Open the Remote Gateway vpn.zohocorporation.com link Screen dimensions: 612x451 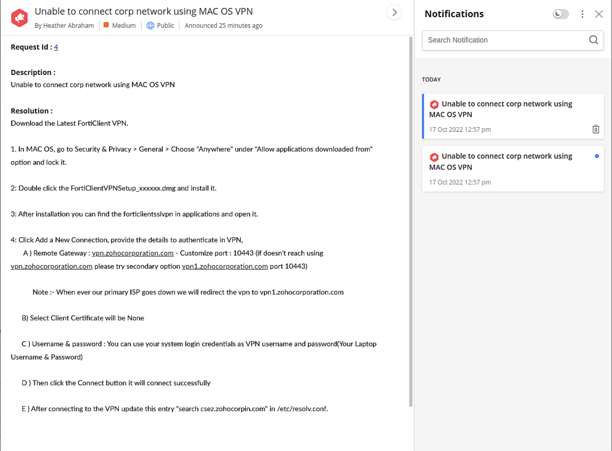133,253
